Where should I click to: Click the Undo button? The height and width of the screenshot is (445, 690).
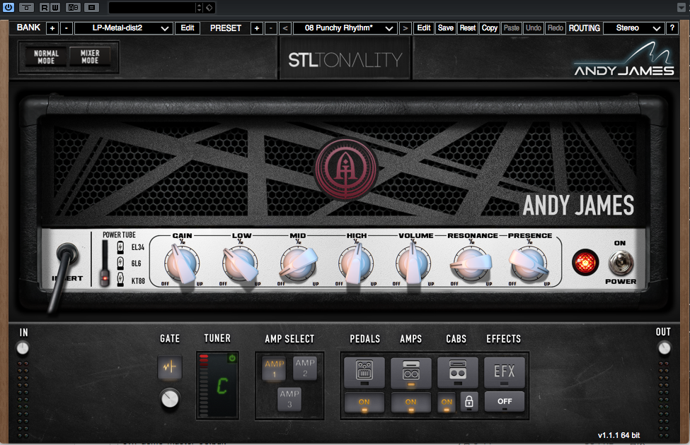pyautogui.click(x=534, y=28)
